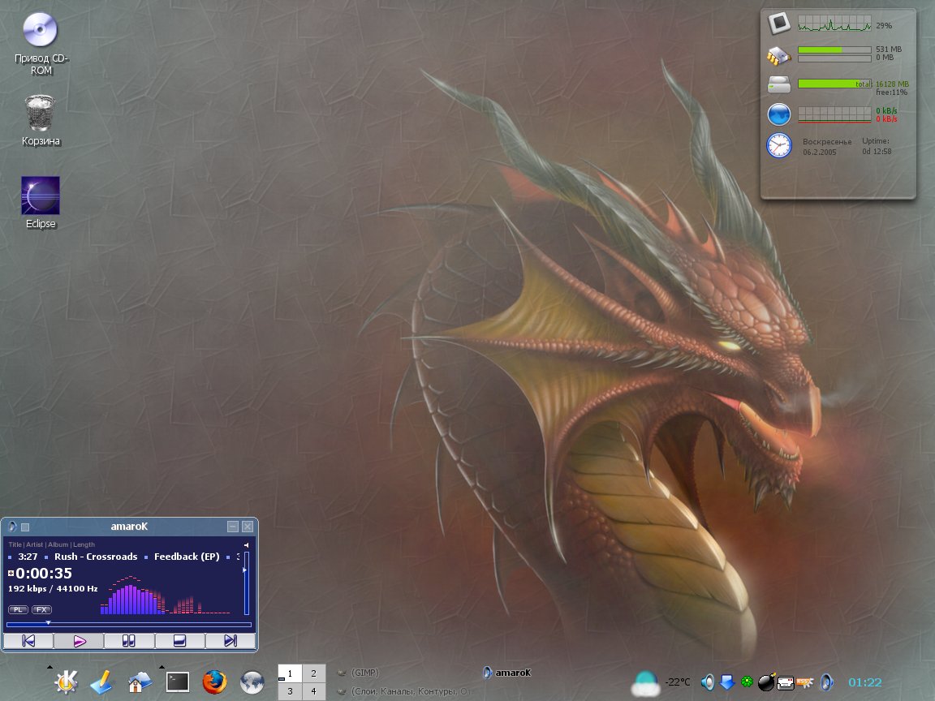The height and width of the screenshot is (701, 935).
Task: Click the analog clock icon in system monitor
Action: coord(779,145)
